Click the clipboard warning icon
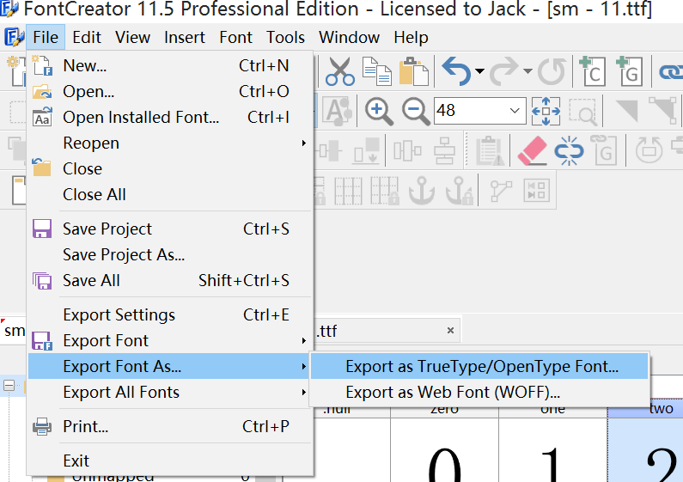 click(x=490, y=151)
